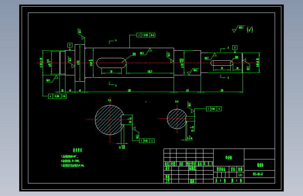Select datum box above the right shaft end
303x196 pixels.
click(235, 47)
